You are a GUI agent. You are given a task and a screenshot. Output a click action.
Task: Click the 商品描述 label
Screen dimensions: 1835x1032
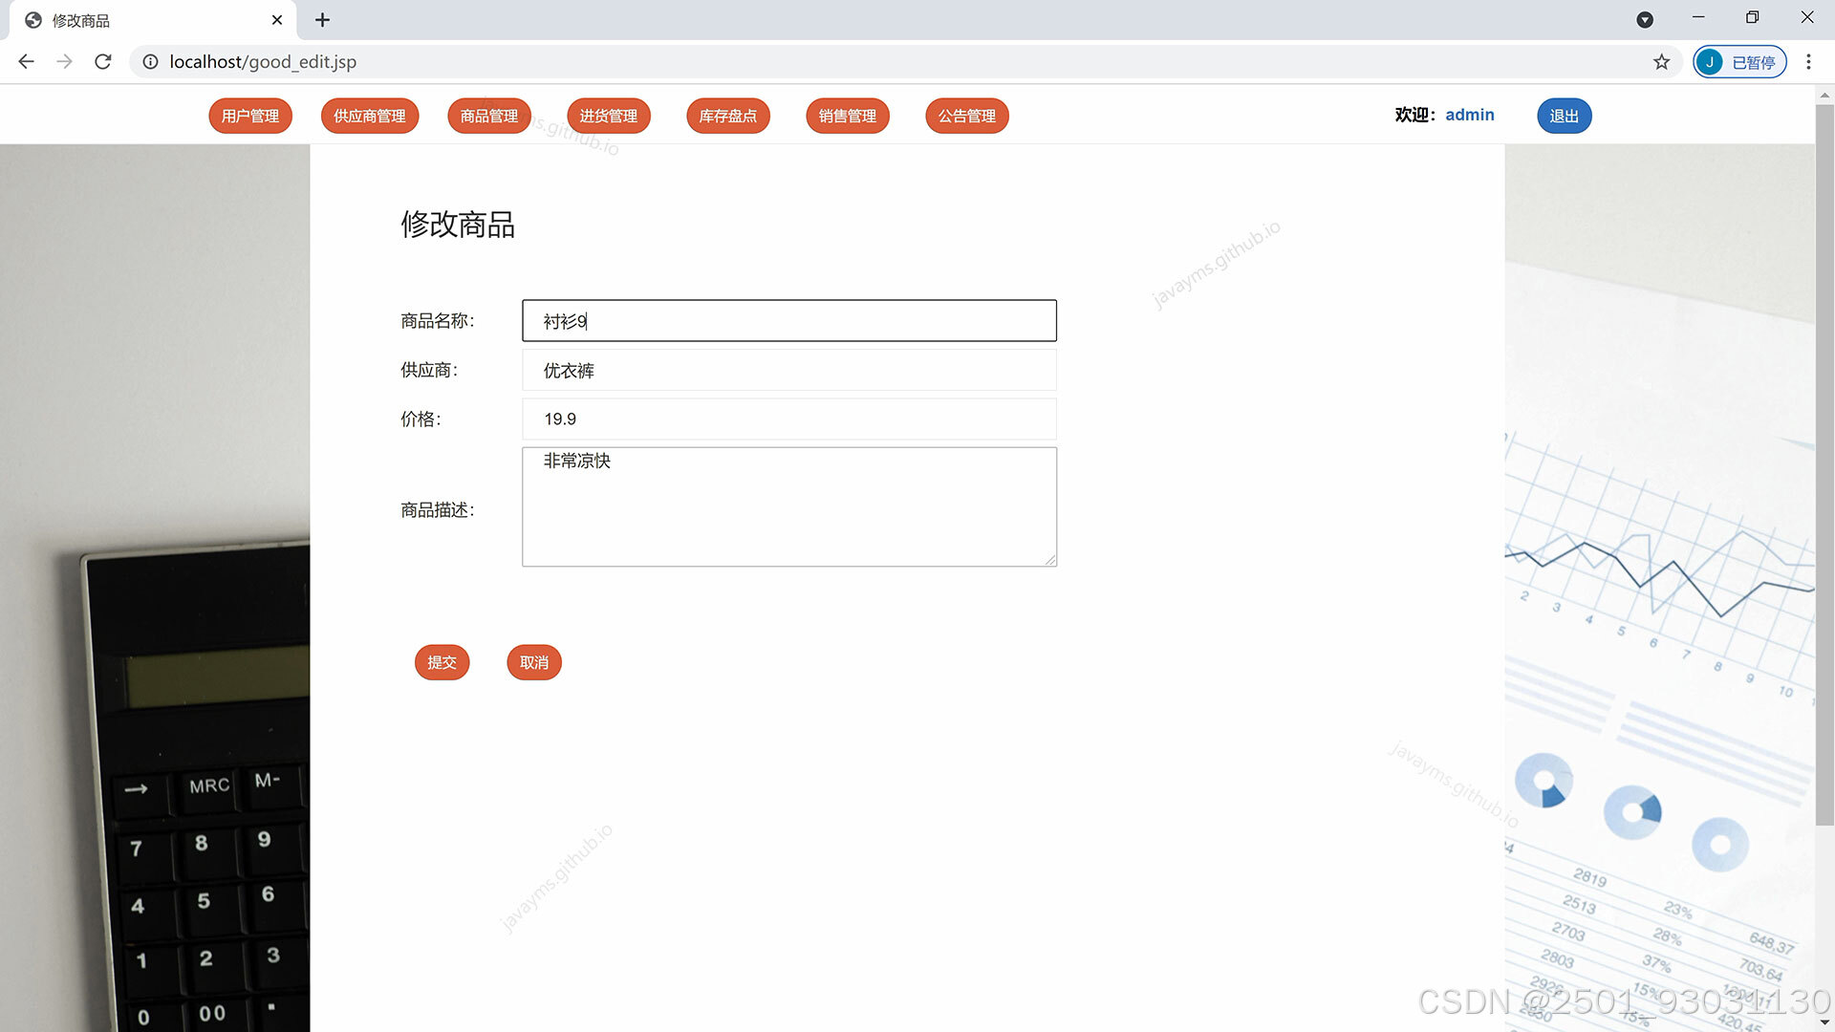pyautogui.click(x=438, y=510)
